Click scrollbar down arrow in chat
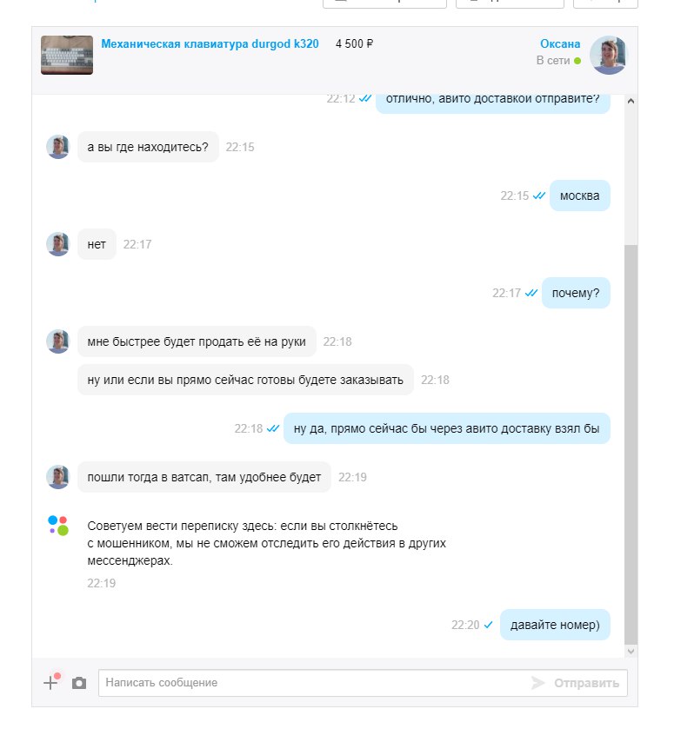The height and width of the screenshot is (742, 674). pos(631,651)
